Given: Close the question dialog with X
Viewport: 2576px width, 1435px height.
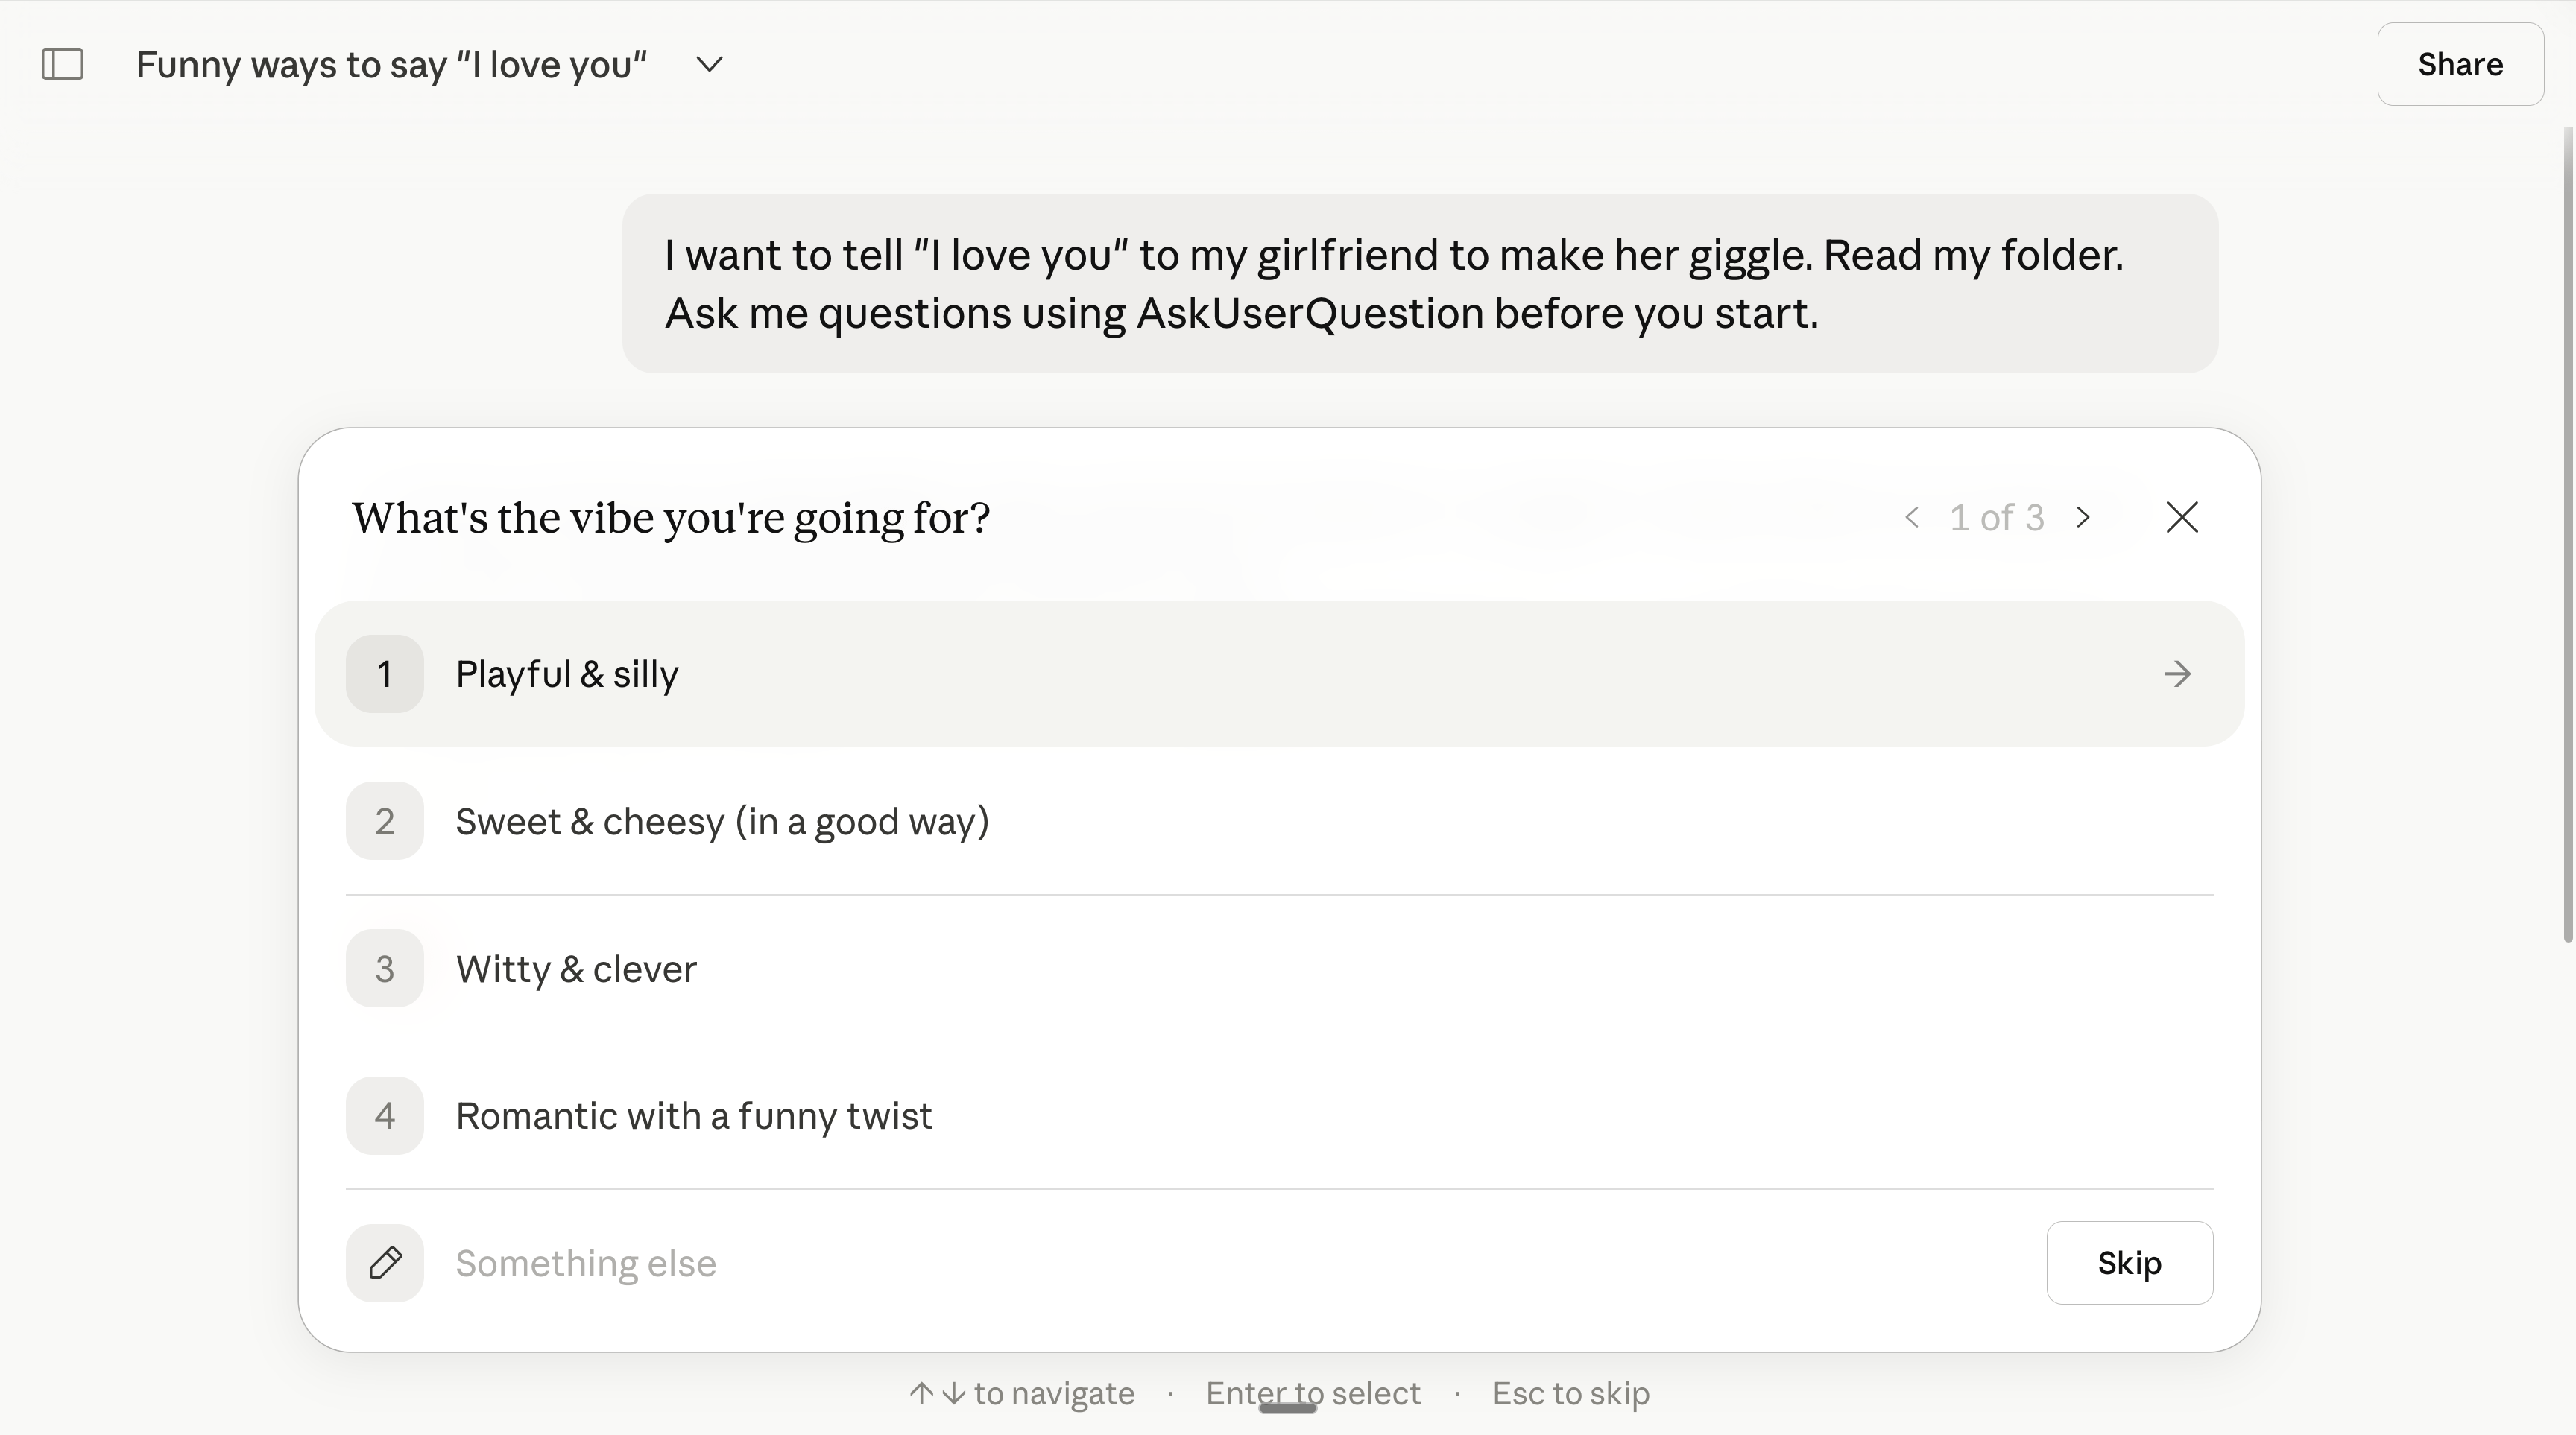Looking at the screenshot, I should (2182, 518).
